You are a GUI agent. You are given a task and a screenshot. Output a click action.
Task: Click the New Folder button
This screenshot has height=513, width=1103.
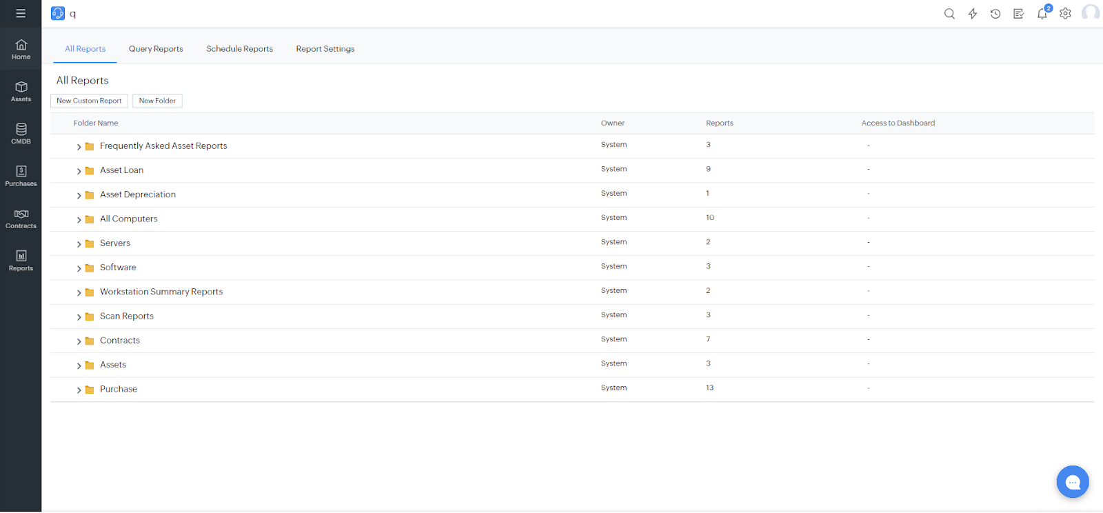tap(157, 101)
